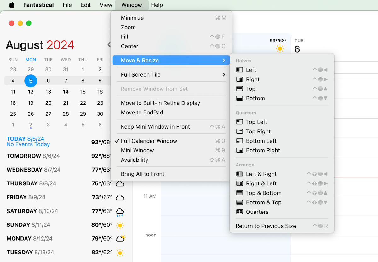Select August 14 in the mini calendar
The height and width of the screenshot is (262, 378).
point(66,92)
